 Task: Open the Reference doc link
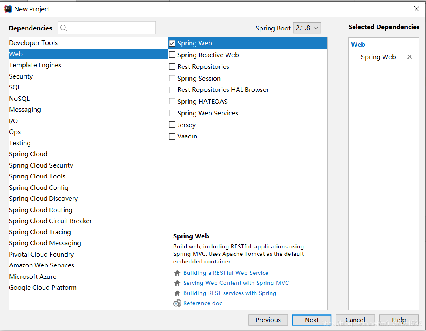(x=203, y=303)
